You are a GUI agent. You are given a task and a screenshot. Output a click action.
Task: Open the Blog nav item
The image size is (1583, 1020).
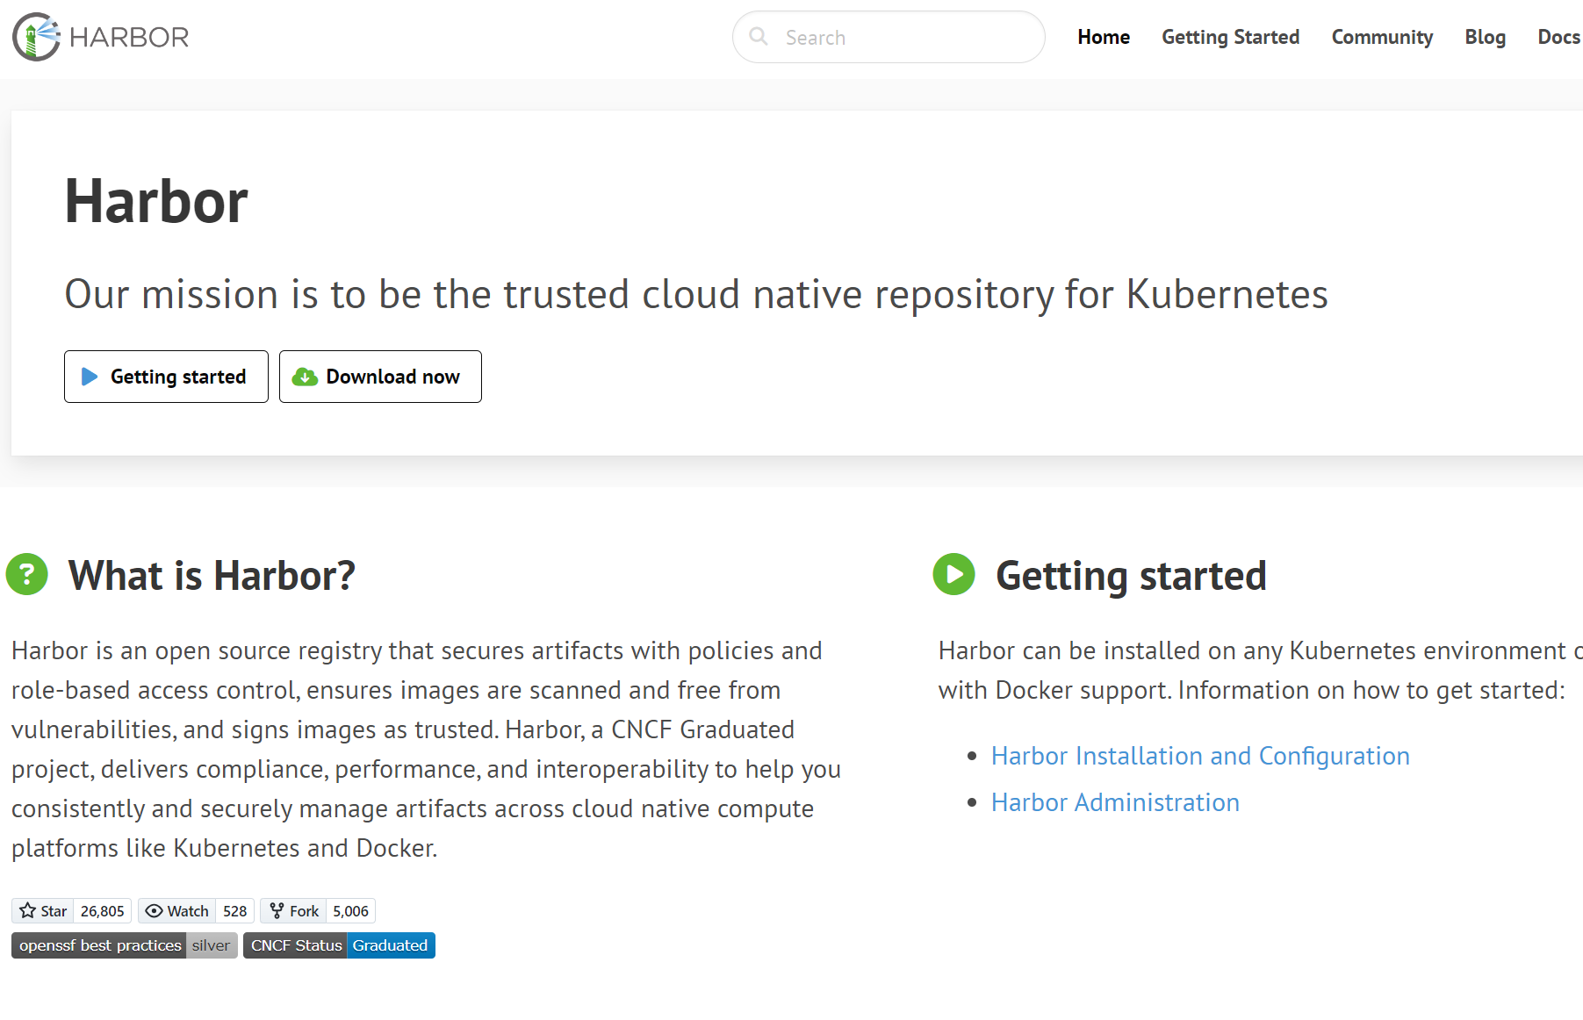coord(1485,37)
